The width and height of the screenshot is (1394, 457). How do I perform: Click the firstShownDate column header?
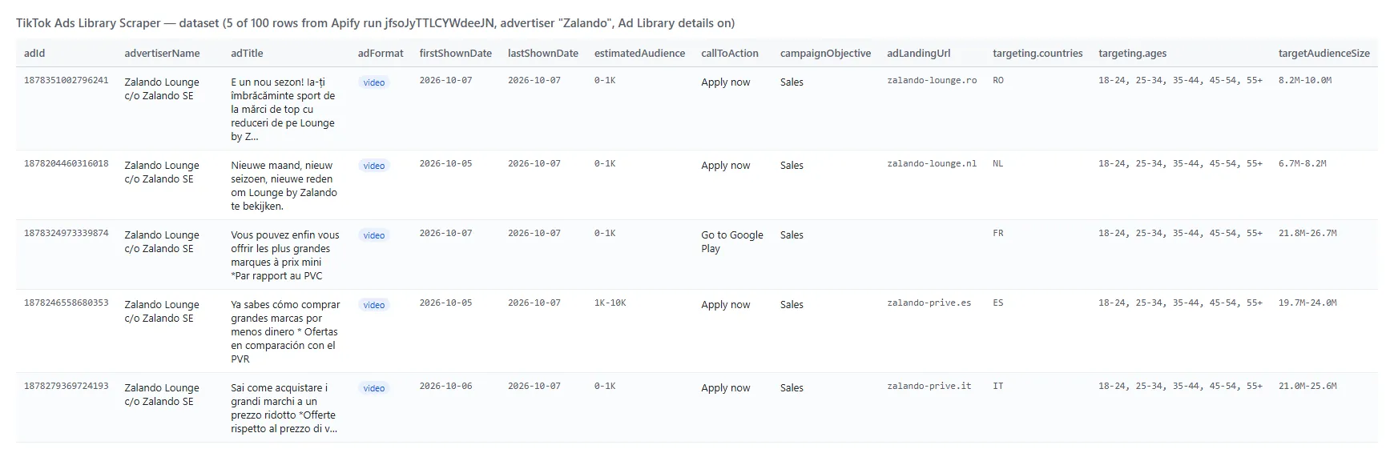pyautogui.click(x=455, y=54)
